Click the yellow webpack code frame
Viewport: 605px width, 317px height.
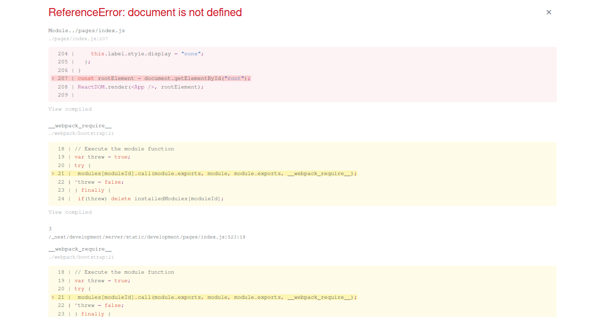(302, 174)
